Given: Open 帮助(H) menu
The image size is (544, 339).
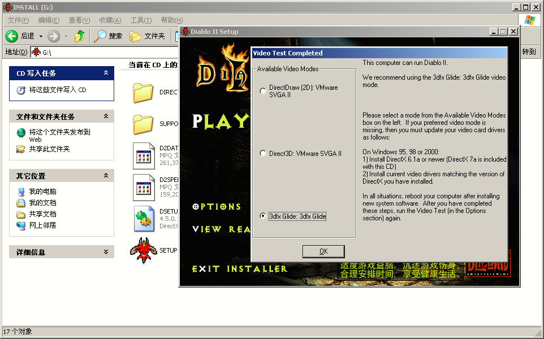Looking at the screenshot, I should pos(172,20).
